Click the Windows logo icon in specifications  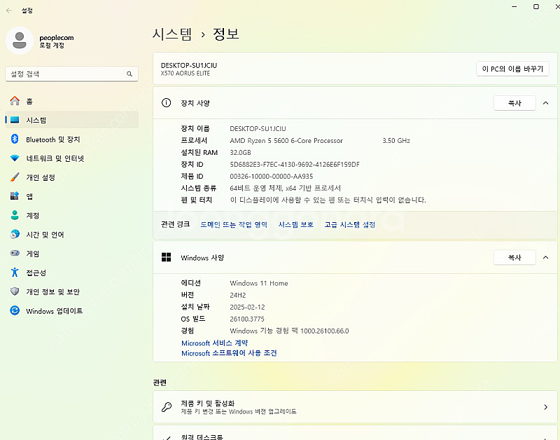(166, 257)
